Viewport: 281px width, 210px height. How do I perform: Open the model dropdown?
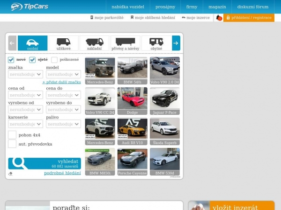point(63,74)
